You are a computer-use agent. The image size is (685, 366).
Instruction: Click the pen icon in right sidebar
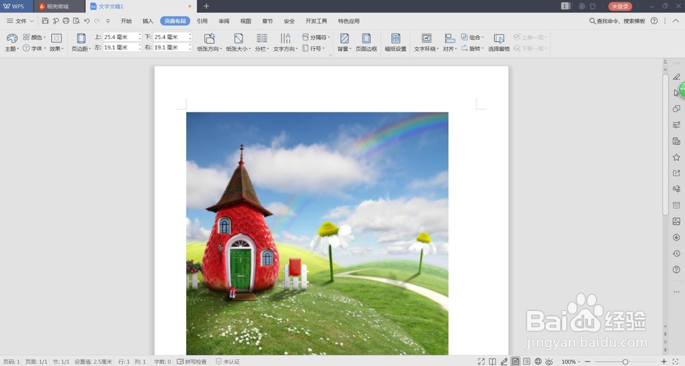coord(676,77)
